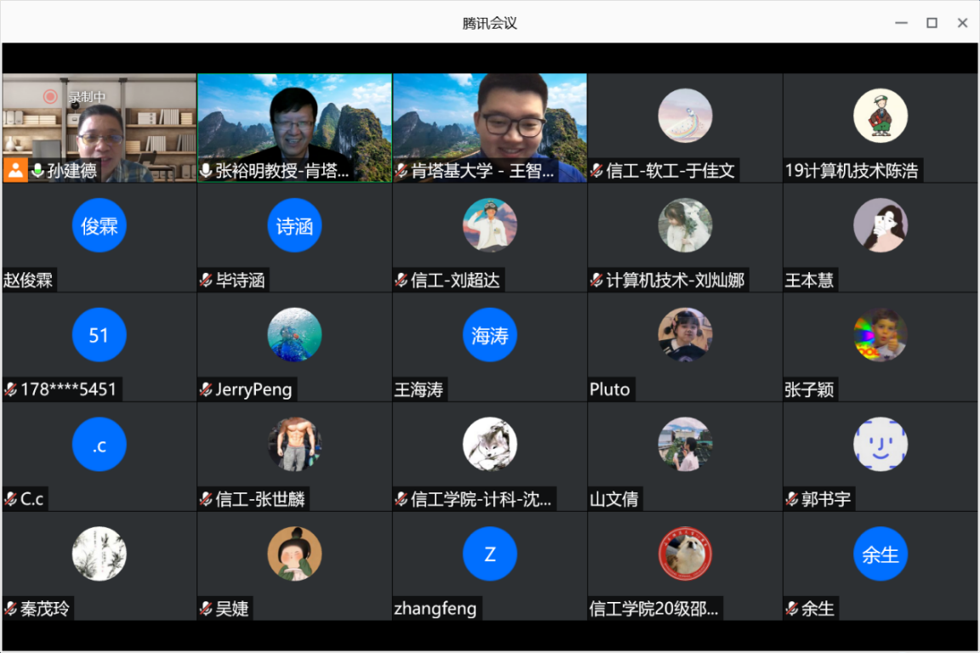Image resolution: width=980 pixels, height=653 pixels.
Task: Click the name label 王本慧
Action: pos(809,280)
